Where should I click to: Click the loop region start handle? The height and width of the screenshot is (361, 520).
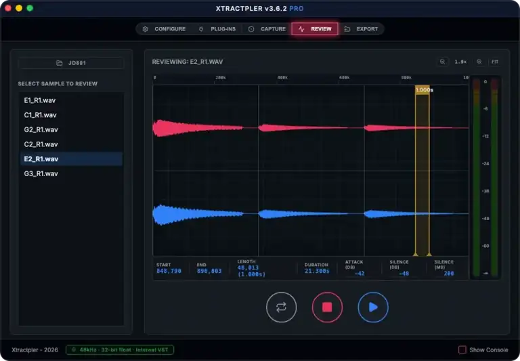[x=415, y=254]
